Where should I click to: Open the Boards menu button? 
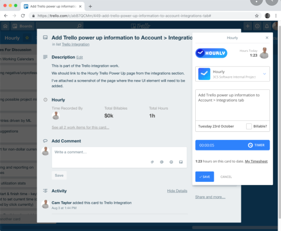pos(23,26)
